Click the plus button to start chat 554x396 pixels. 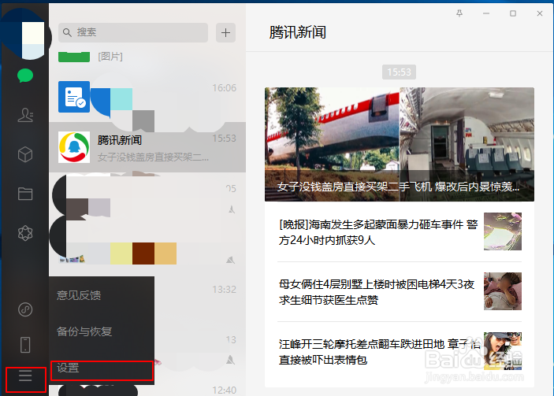click(225, 33)
